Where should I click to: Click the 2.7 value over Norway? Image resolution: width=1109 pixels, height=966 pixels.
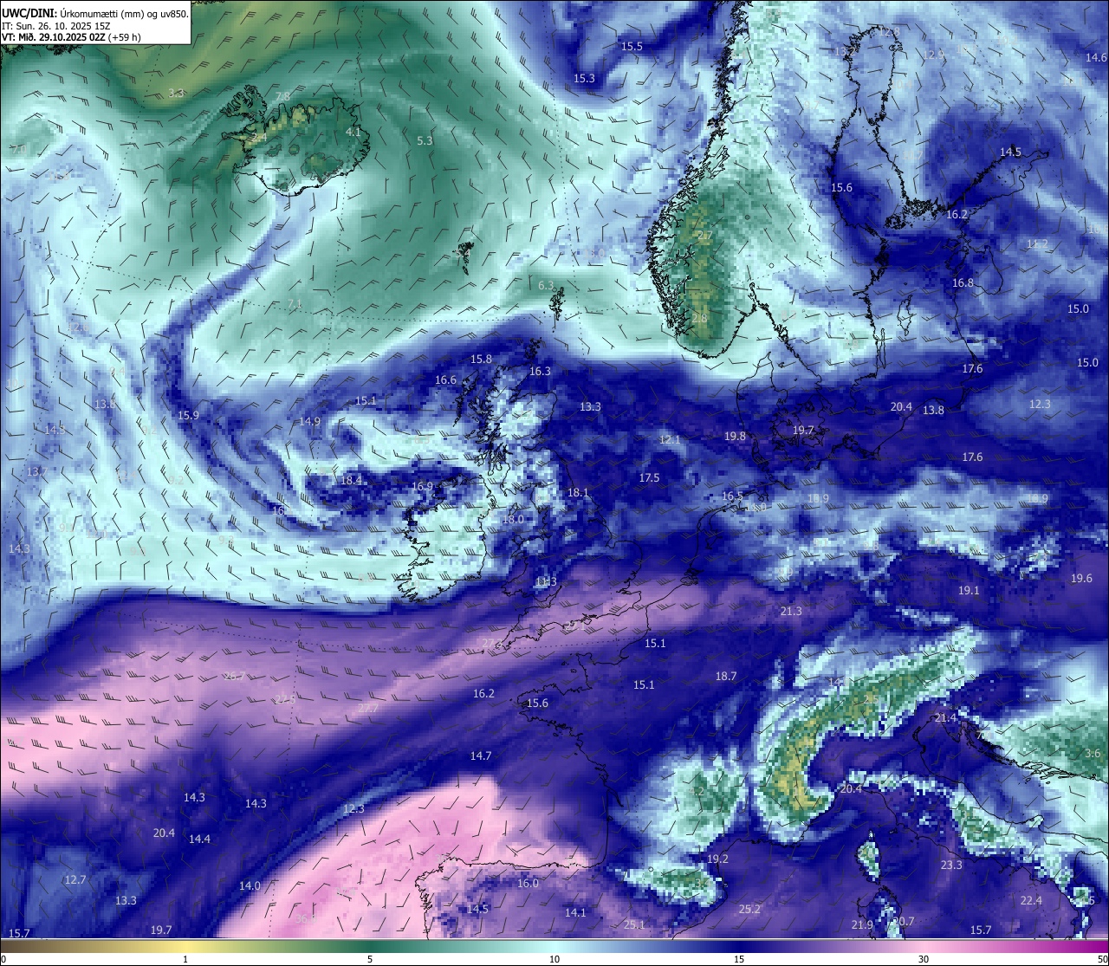click(704, 236)
